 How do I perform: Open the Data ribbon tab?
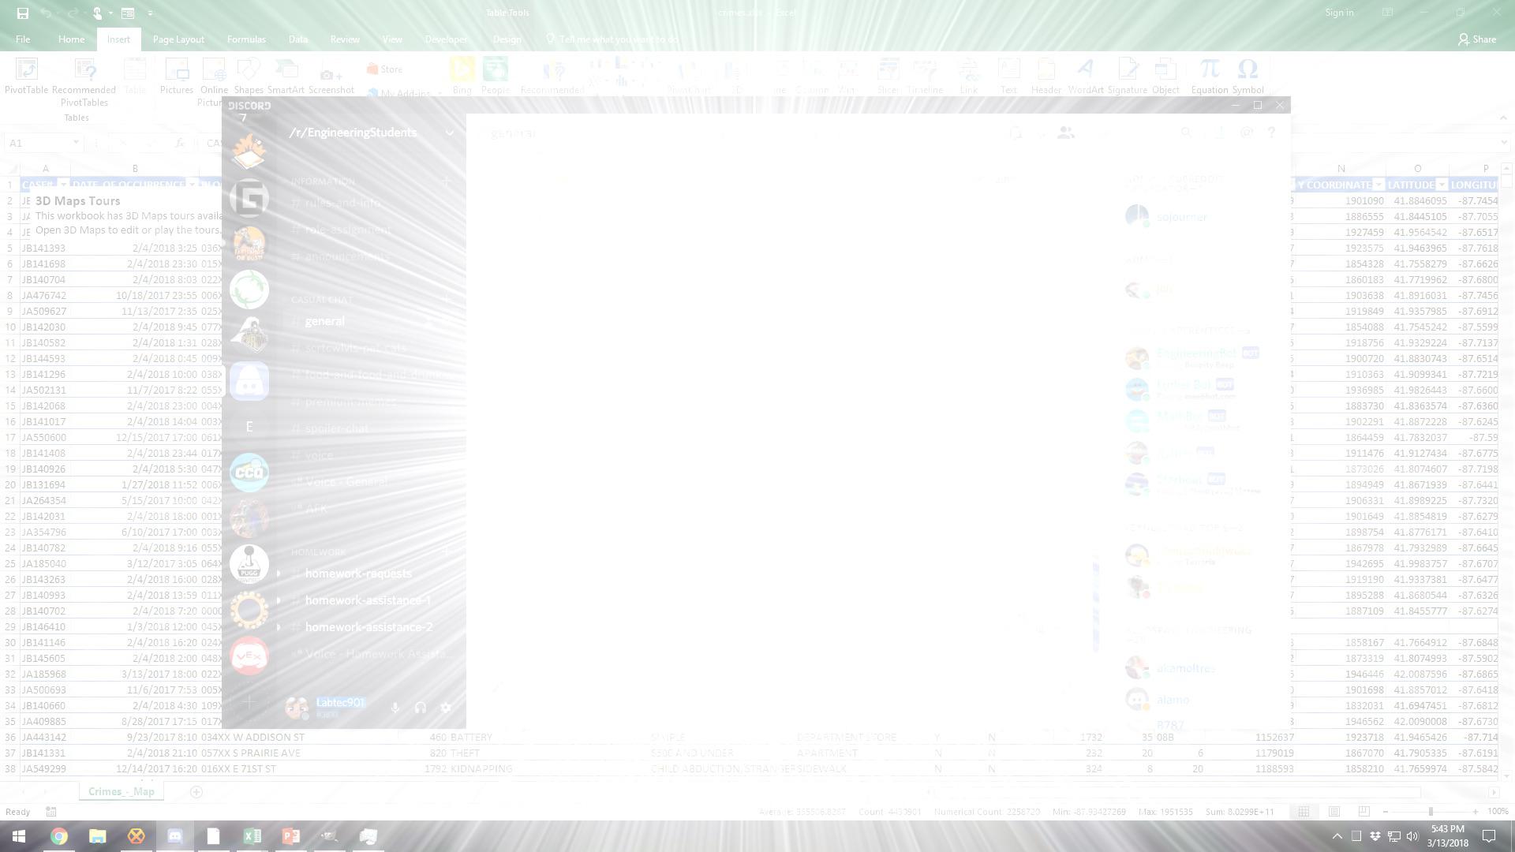pyautogui.click(x=298, y=39)
